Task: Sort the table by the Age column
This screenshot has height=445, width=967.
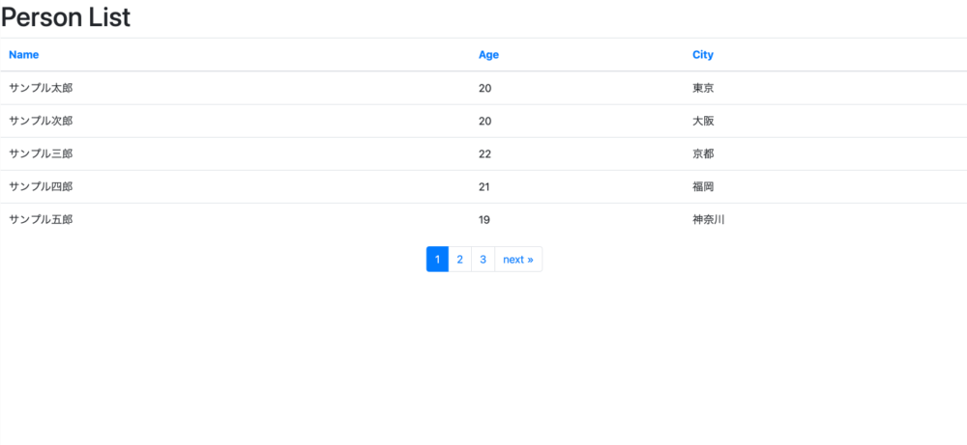Action: tap(488, 55)
